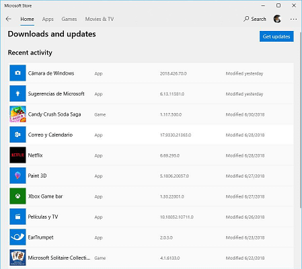The height and width of the screenshot is (269, 302).
Task: Click version number 10.18052.10711.0
Action: [177, 217]
